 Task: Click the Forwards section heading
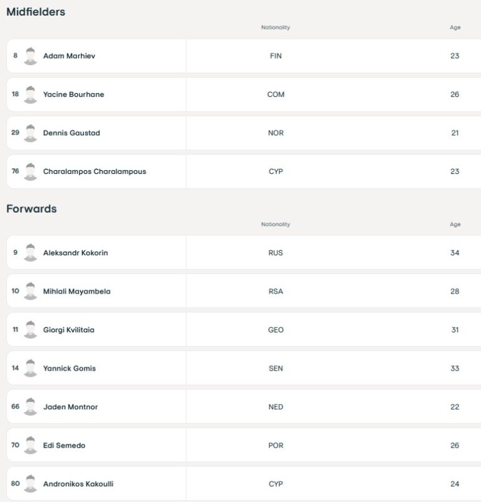point(31,209)
